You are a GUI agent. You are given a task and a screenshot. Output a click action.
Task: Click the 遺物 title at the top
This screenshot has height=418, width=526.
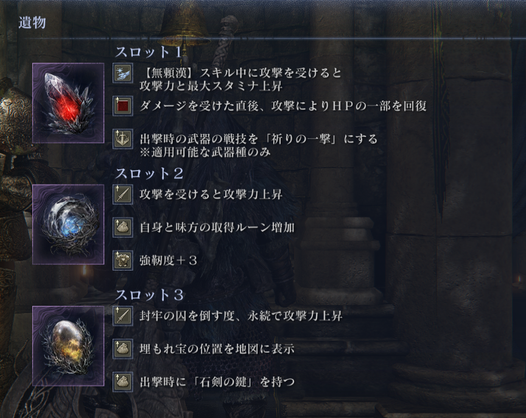tap(32, 23)
